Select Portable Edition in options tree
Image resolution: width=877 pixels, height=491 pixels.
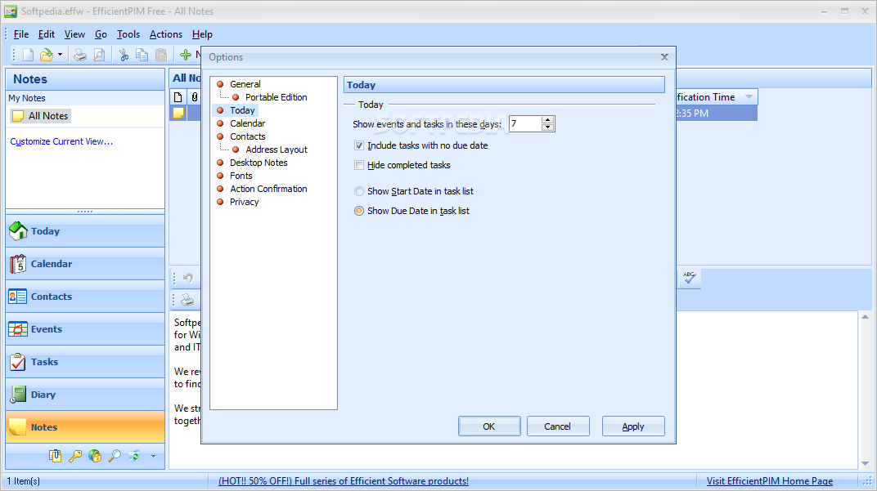pyautogui.click(x=277, y=97)
